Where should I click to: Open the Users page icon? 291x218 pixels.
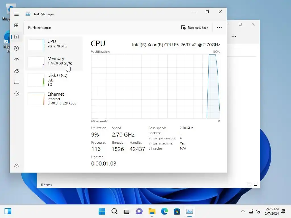16,71
